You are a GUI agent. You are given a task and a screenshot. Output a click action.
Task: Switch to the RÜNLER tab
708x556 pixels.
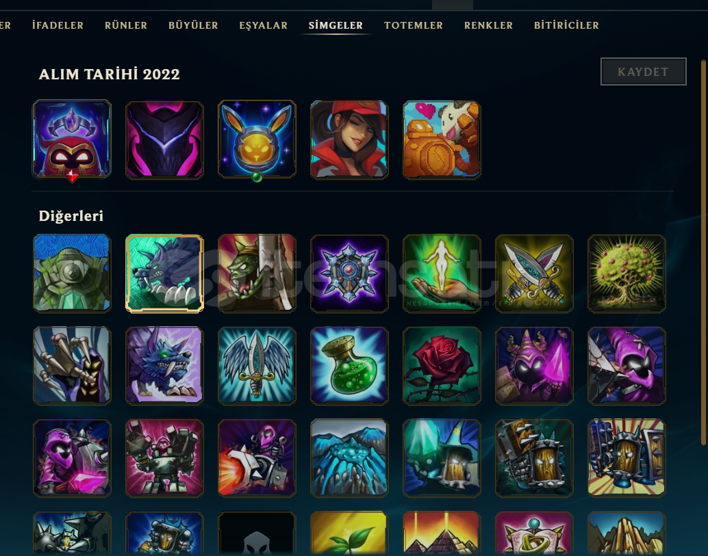[125, 25]
